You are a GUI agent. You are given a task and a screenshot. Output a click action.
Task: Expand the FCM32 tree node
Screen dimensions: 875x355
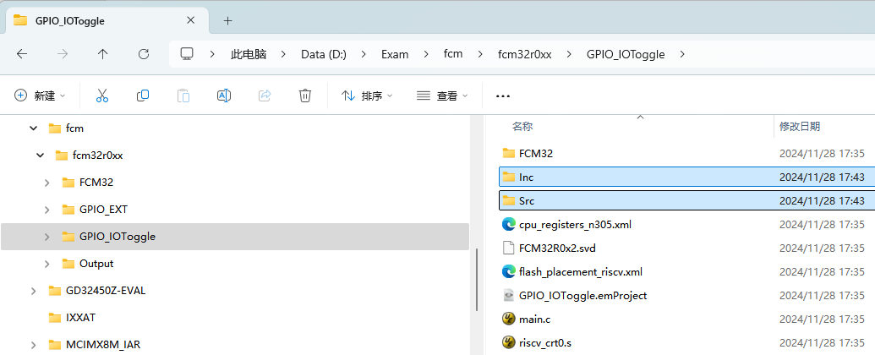[x=47, y=182]
